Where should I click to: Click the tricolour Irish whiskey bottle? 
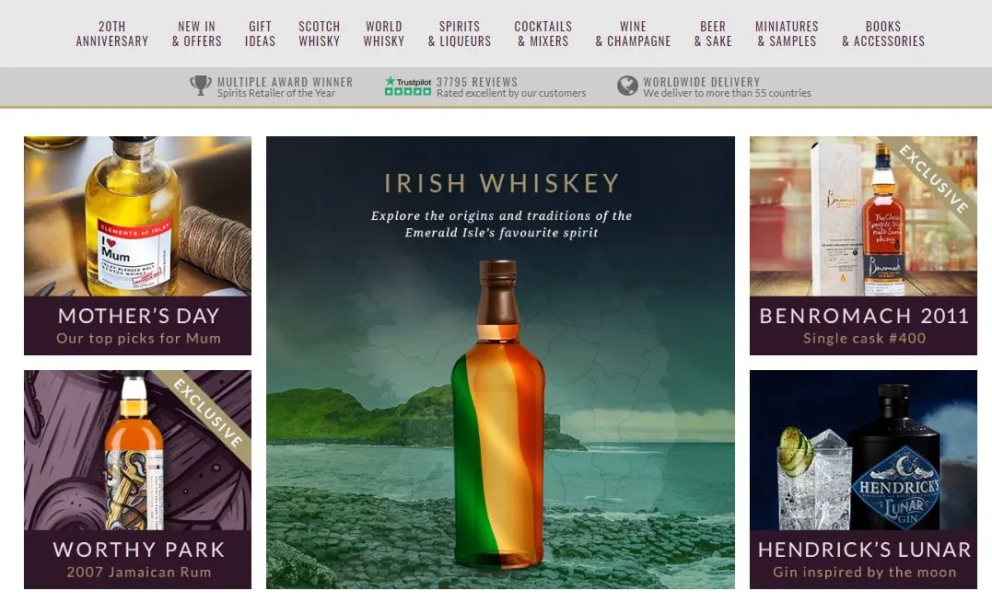click(x=498, y=414)
